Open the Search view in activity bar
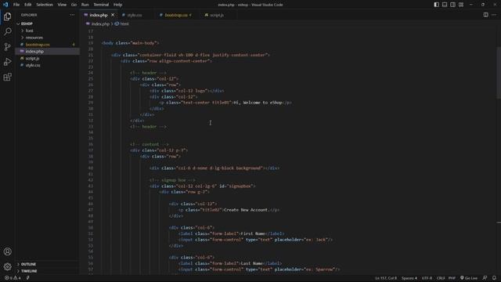Screen dimensions: 501x282 (7, 31)
